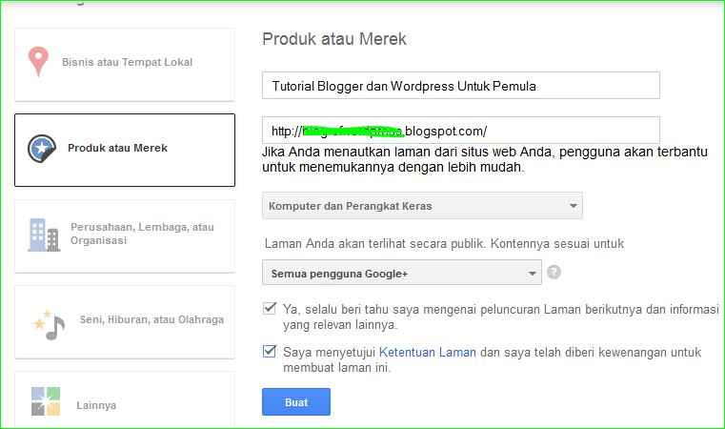Open the Ketentuan Laman link
The height and width of the screenshot is (429, 725).
[427, 352]
